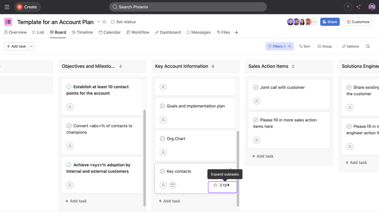Open the AI sparkle assistant icon
The height and width of the screenshot is (212, 379).
(x=359, y=7)
